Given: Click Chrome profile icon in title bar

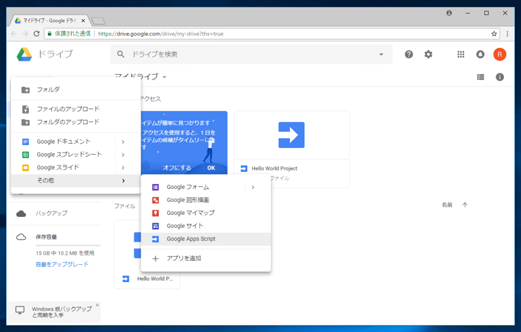Looking at the screenshot, I should click(449, 13).
